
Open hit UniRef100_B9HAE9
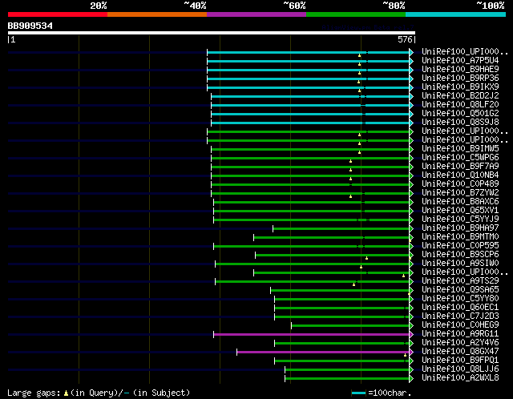[460, 70]
